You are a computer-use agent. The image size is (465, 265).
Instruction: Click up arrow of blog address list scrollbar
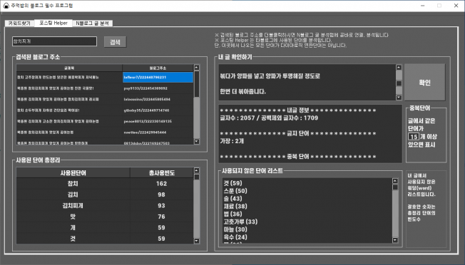click(x=197, y=68)
